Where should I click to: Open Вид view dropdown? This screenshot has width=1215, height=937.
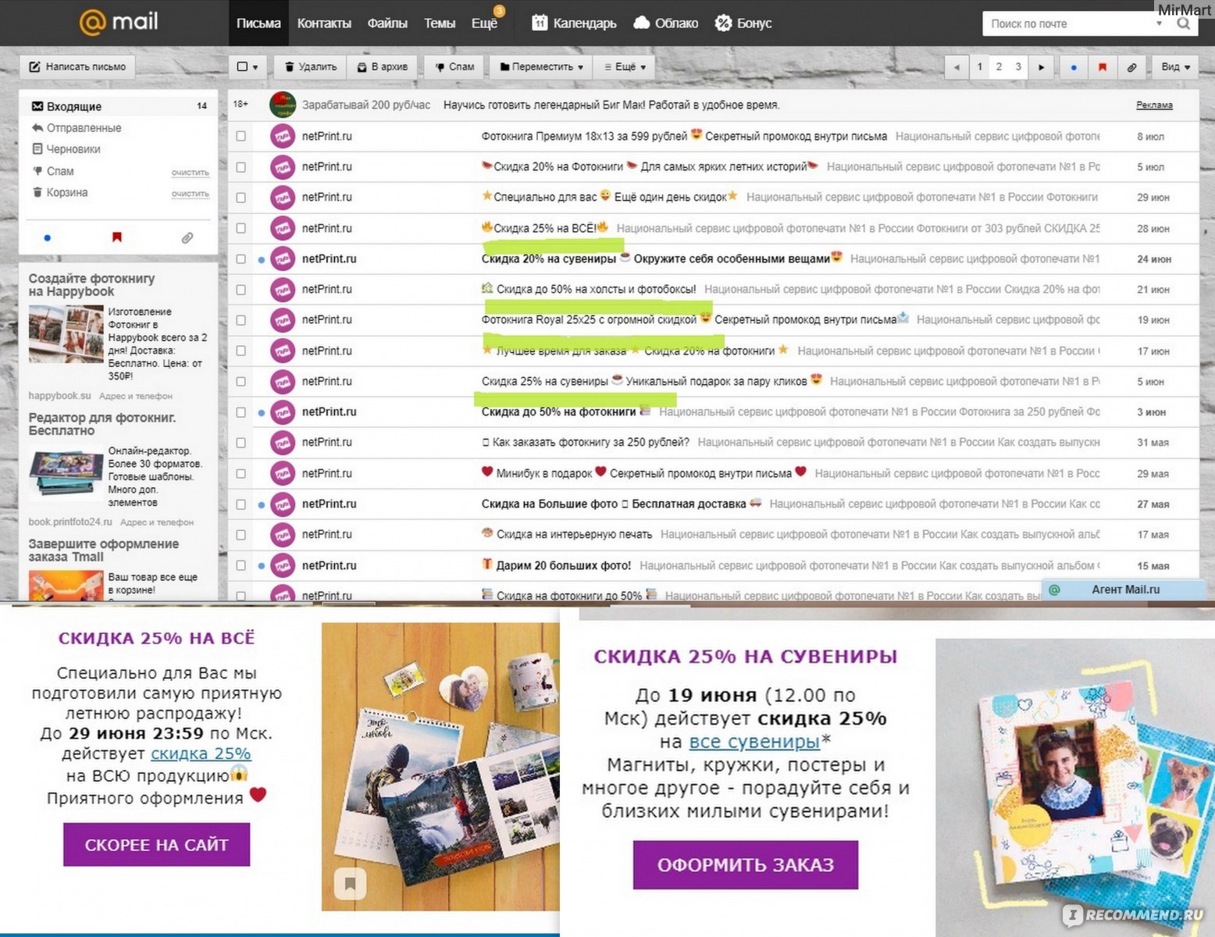[1175, 67]
